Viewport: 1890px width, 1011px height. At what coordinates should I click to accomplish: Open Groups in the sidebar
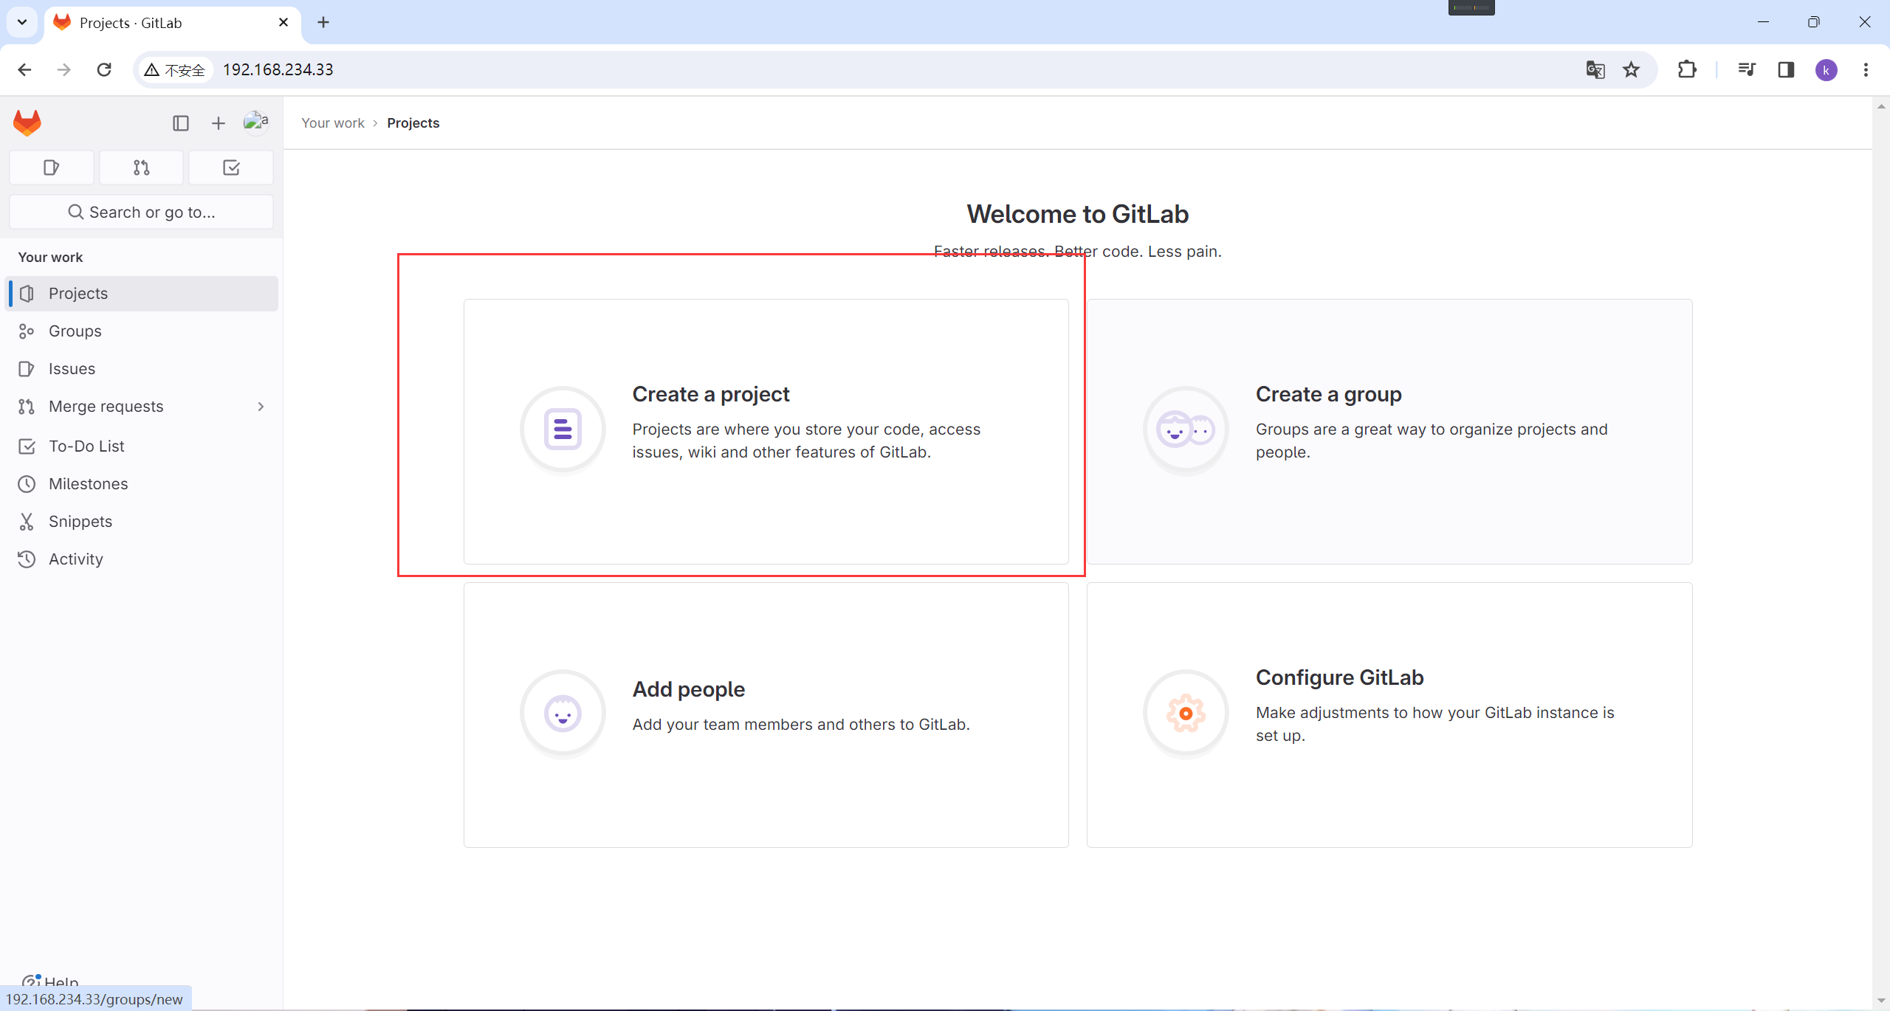[x=142, y=331]
